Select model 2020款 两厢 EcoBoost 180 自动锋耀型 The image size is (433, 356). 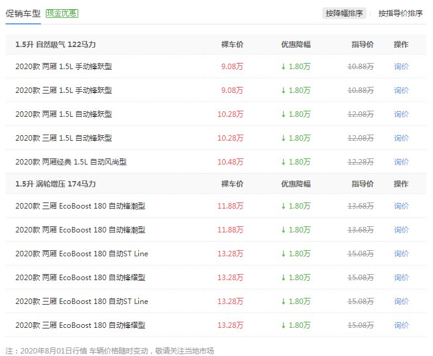(x=80, y=277)
